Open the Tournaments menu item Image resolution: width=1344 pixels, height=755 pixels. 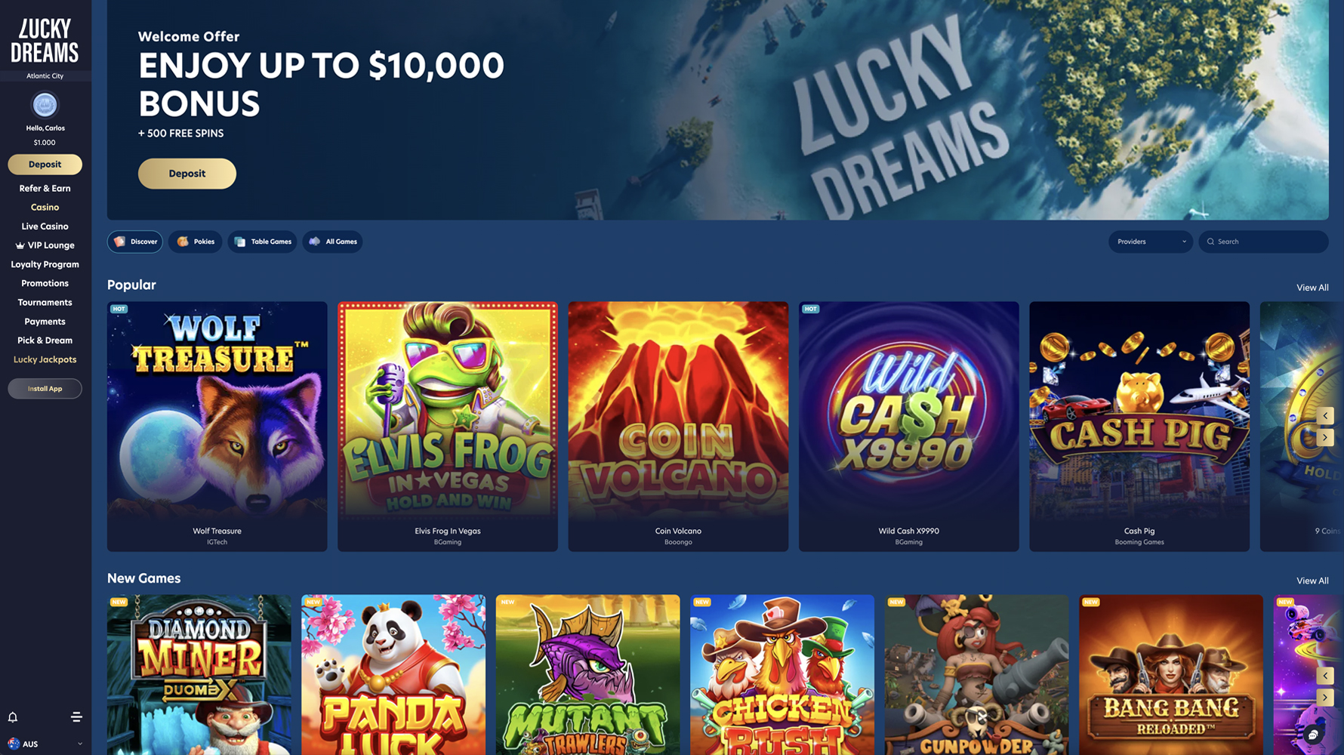(x=45, y=303)
